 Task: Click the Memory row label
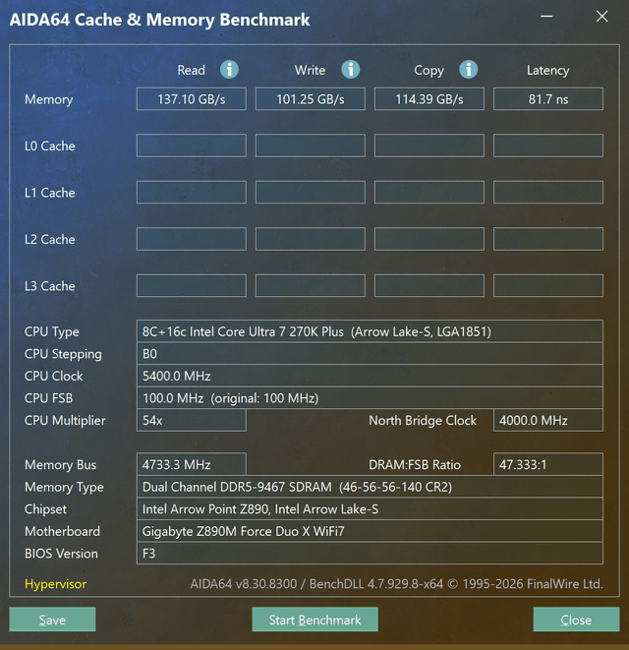point(49,100)
